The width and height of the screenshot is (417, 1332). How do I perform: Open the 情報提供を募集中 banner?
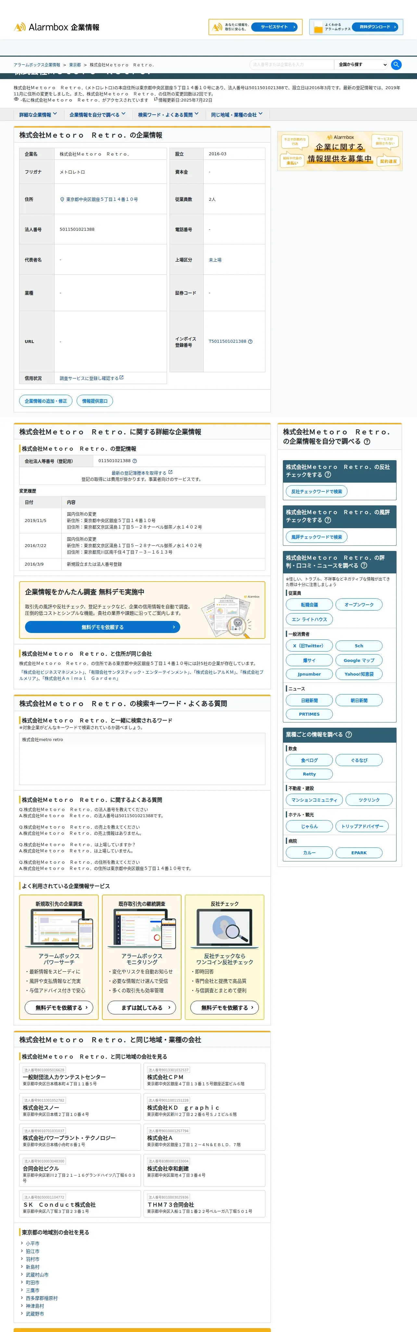340,151
